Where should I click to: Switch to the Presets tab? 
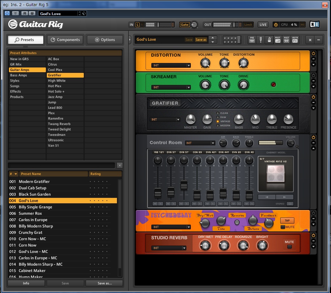(x=25, y=40)
